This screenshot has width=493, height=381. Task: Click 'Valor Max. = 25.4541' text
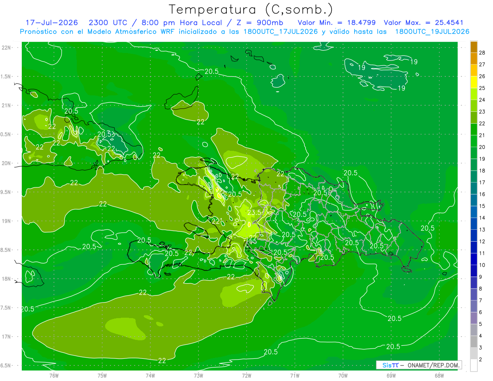[424, 23]
